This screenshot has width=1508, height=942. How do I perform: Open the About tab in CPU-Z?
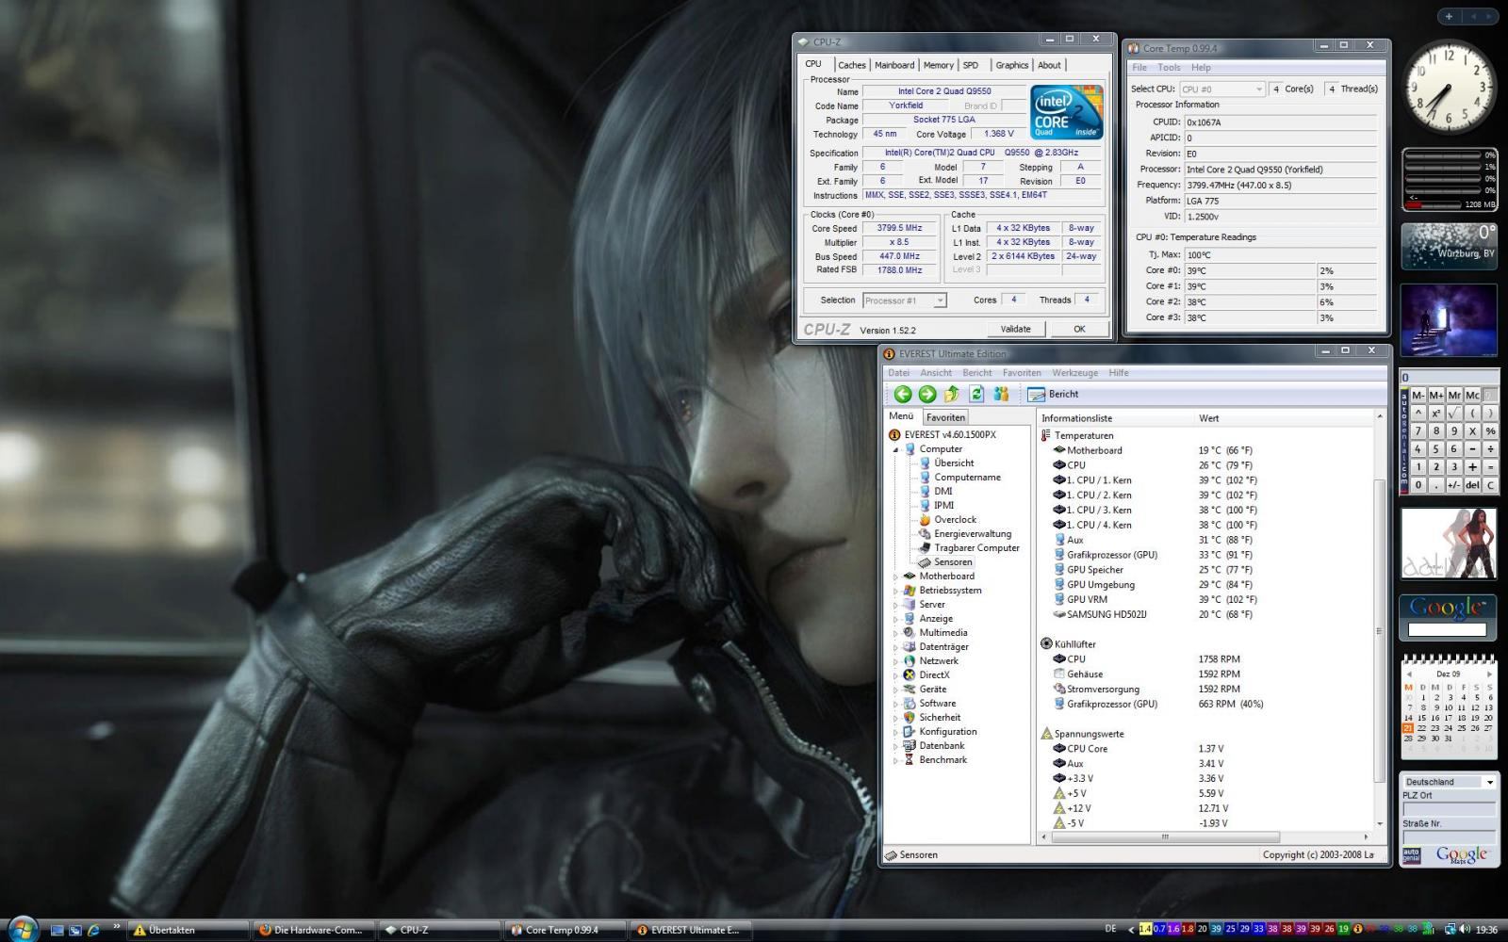click(1049, 65)
